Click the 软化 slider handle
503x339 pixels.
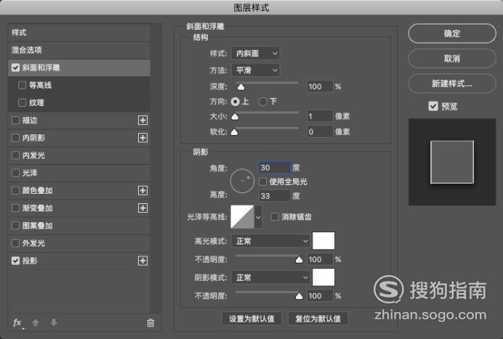click(x=235, y=131)
